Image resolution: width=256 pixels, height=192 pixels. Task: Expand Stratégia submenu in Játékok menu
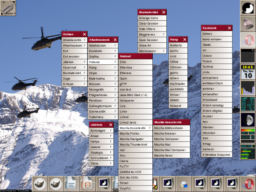[x=101, y=152]
